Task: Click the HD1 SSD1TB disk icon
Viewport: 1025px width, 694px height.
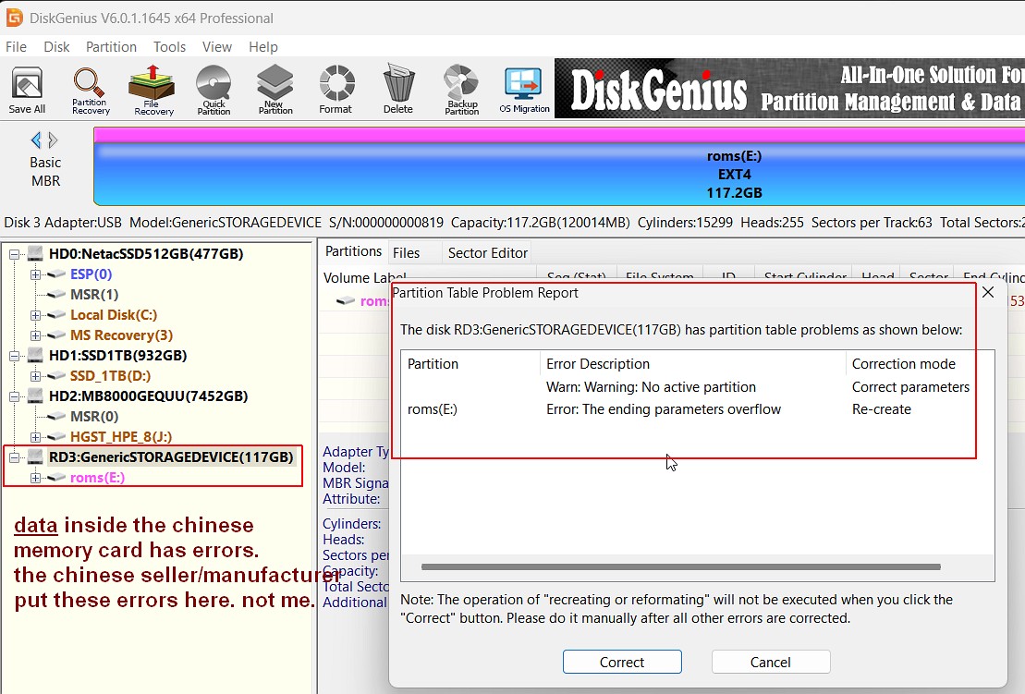Action: 35,356
